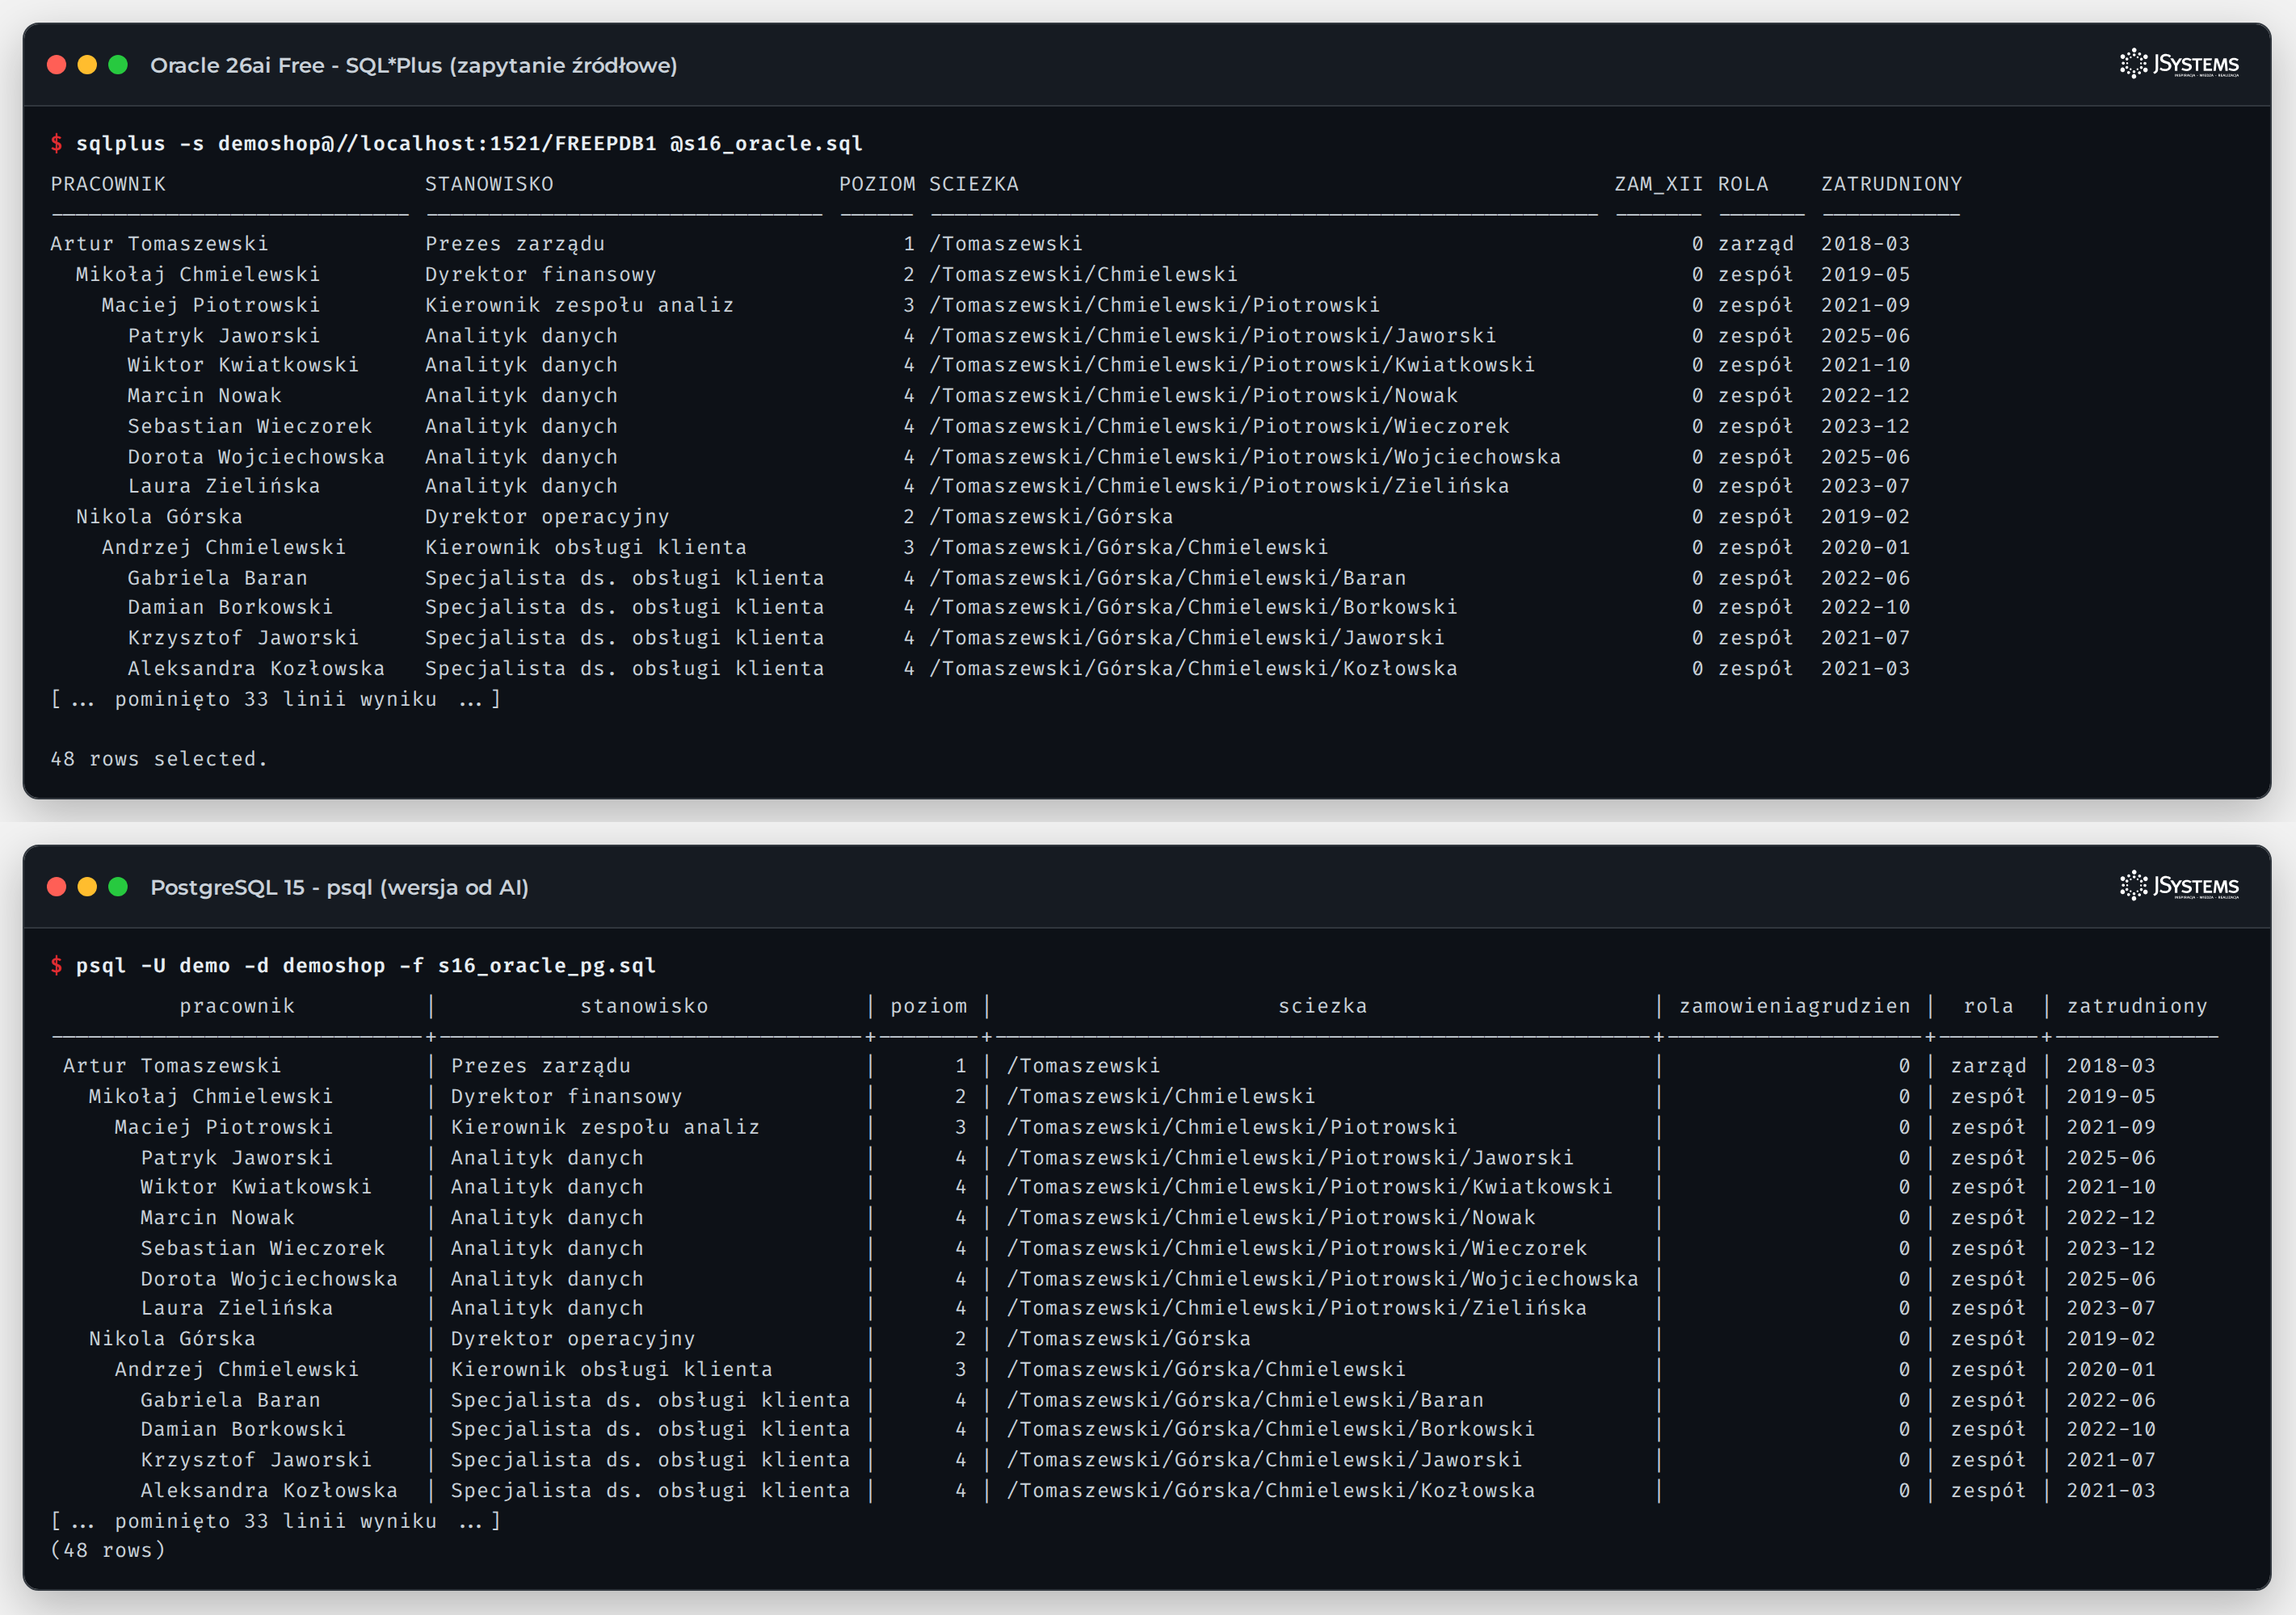Select the sqlplus command line text
2296x1615 pixels.
(x=469, y=144)
